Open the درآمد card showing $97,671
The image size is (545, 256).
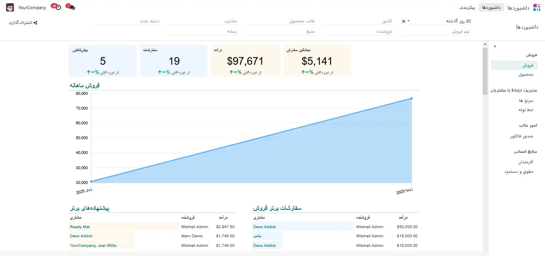[245, 61]
